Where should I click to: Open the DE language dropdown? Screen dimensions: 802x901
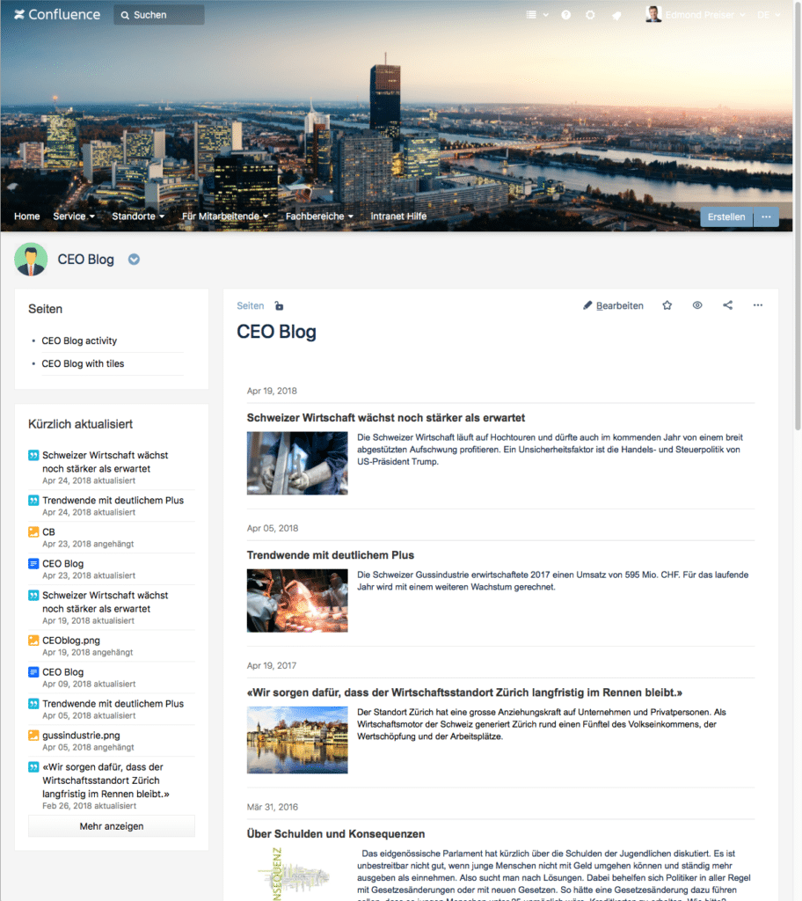[x=769, y=15]
